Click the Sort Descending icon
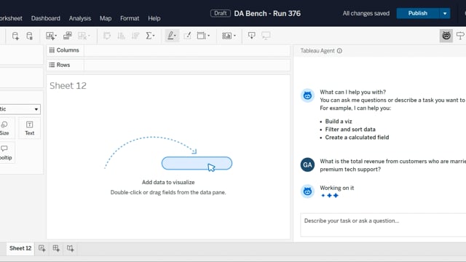Screen dimensions: 466x262 [135, 36]
